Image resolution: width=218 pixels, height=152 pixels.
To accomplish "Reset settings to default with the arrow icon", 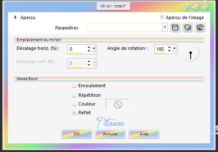I will pos(200,27).
